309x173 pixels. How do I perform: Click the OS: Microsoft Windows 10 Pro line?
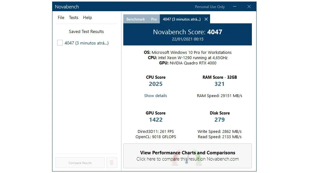188,53
